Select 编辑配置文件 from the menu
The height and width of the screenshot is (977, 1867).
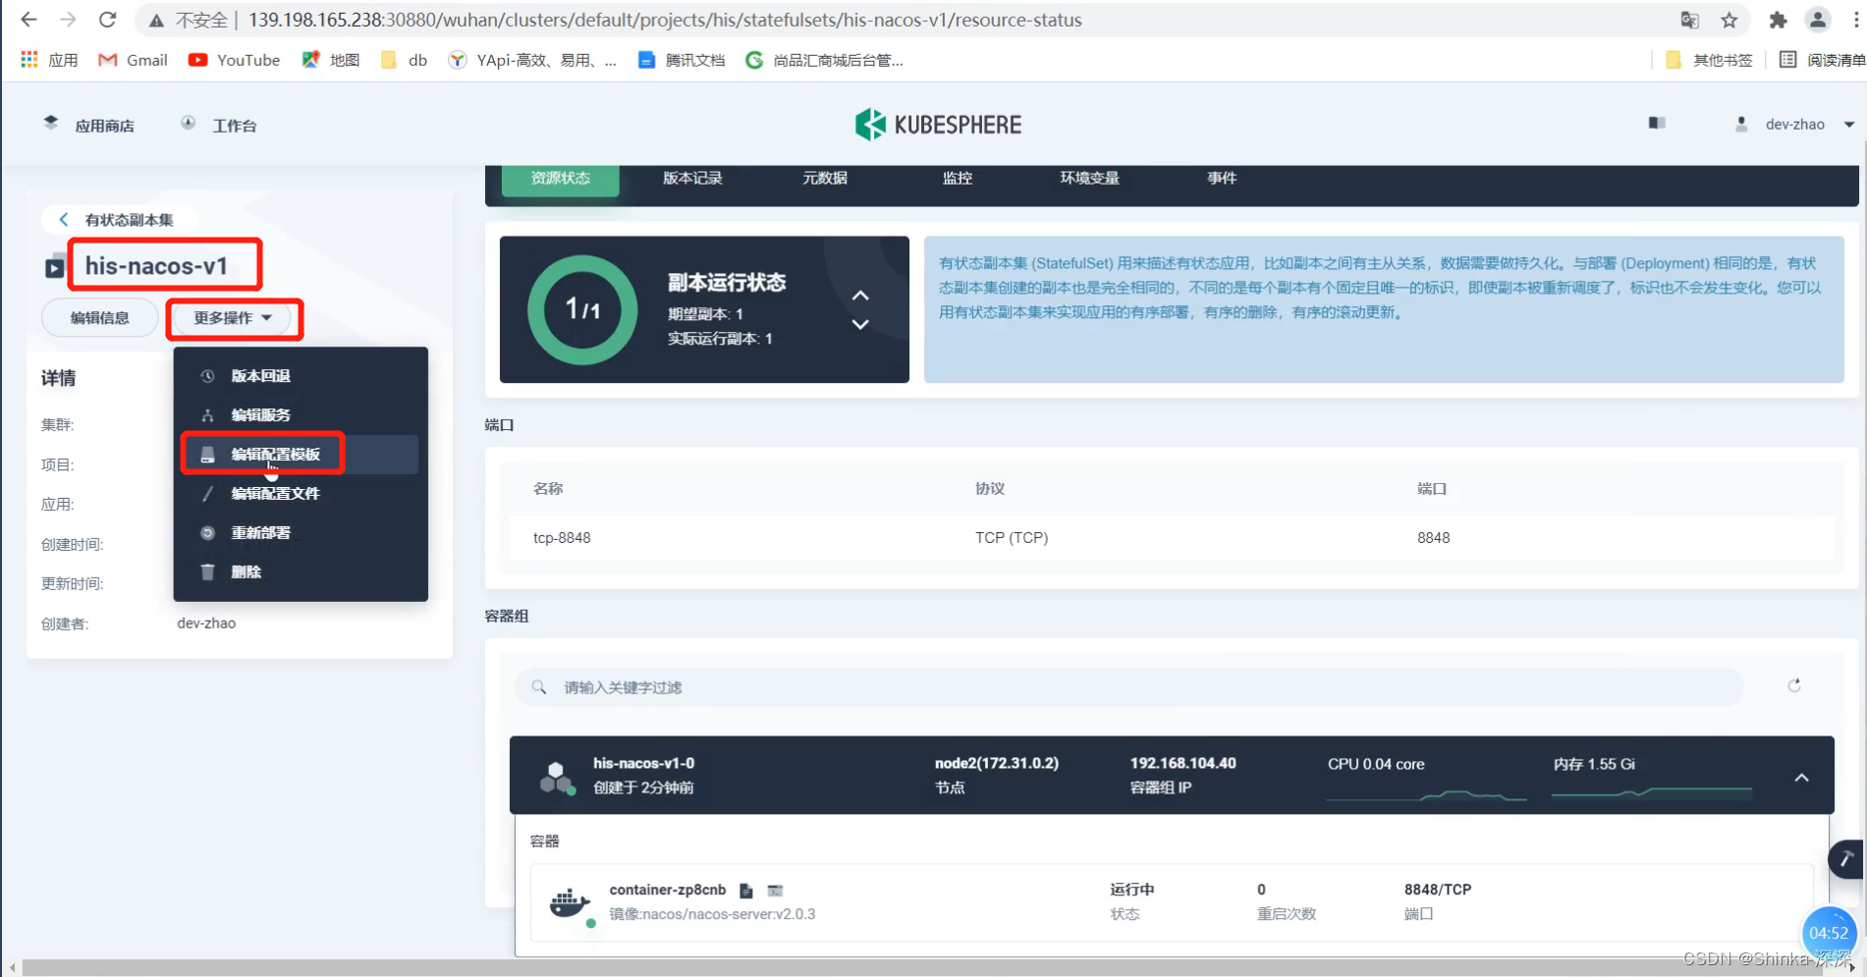tap(300, 494)
